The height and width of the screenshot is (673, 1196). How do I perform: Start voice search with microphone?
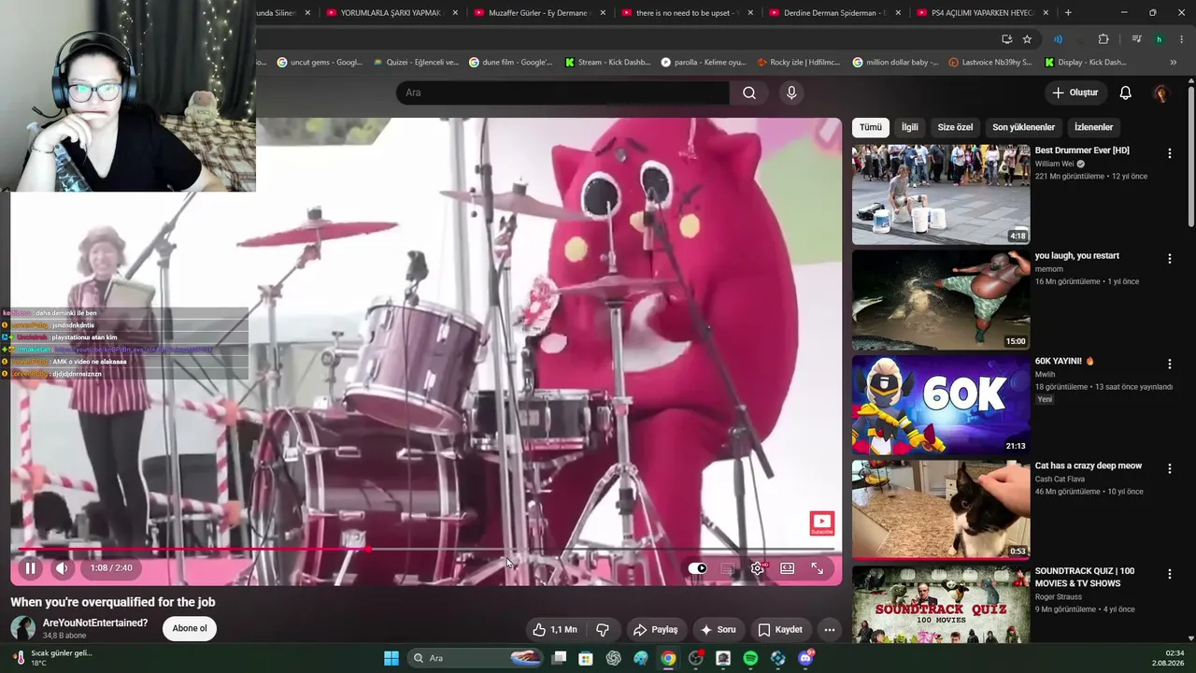[791, 93]
